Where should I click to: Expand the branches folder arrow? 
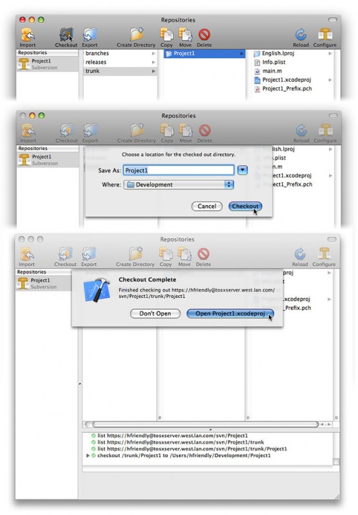(153, 53)
